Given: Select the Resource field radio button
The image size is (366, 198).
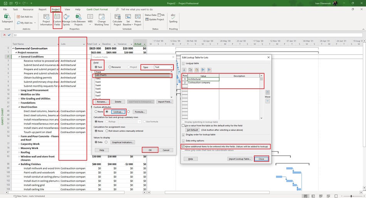Looking at the screenshot, I should coord(110,67).
